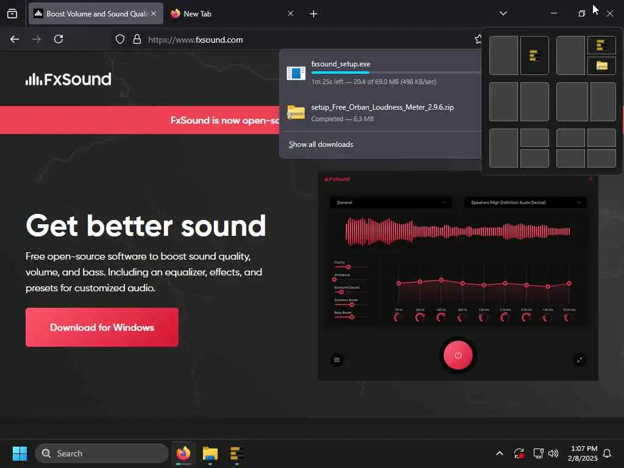Expand the list all tabs chevron
The image size is (624, 468).
click(x=503, y=13)
